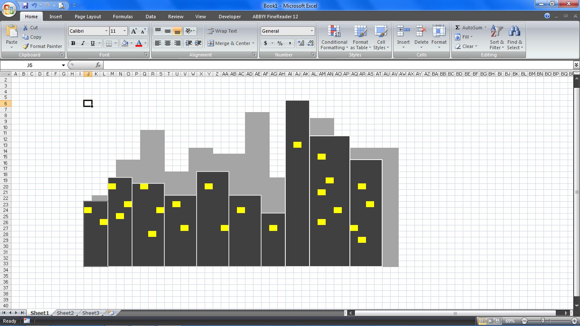Toggle Bold formatting

point(73,43)
